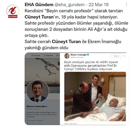
Task: Open small Ekrem Imamoglu avatar in embedded tweet
Action: point(67,56)
